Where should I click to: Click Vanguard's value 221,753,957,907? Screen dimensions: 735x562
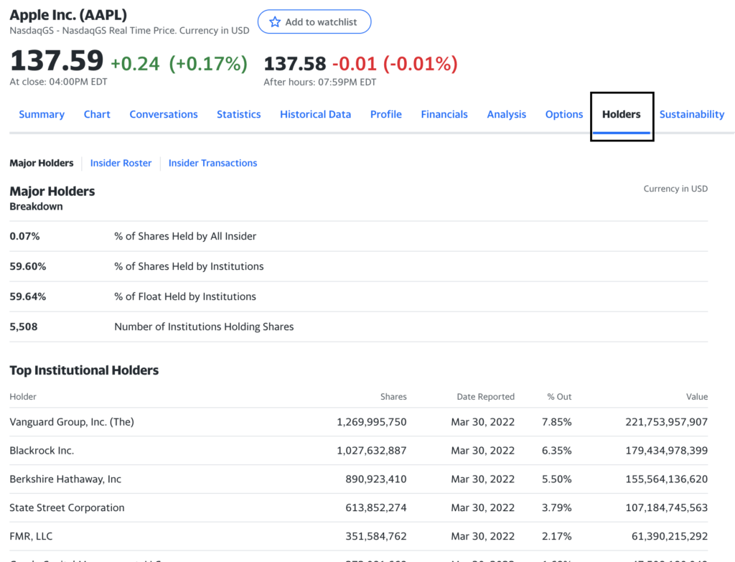point(667,422)
